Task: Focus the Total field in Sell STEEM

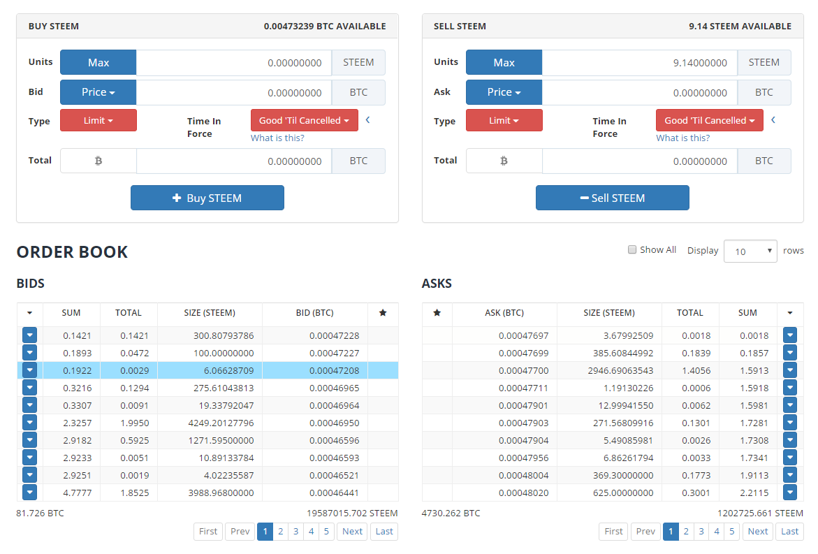Action: [640, 161]
